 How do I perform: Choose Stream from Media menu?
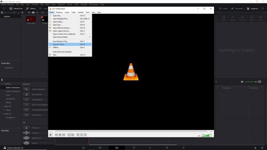70,47
